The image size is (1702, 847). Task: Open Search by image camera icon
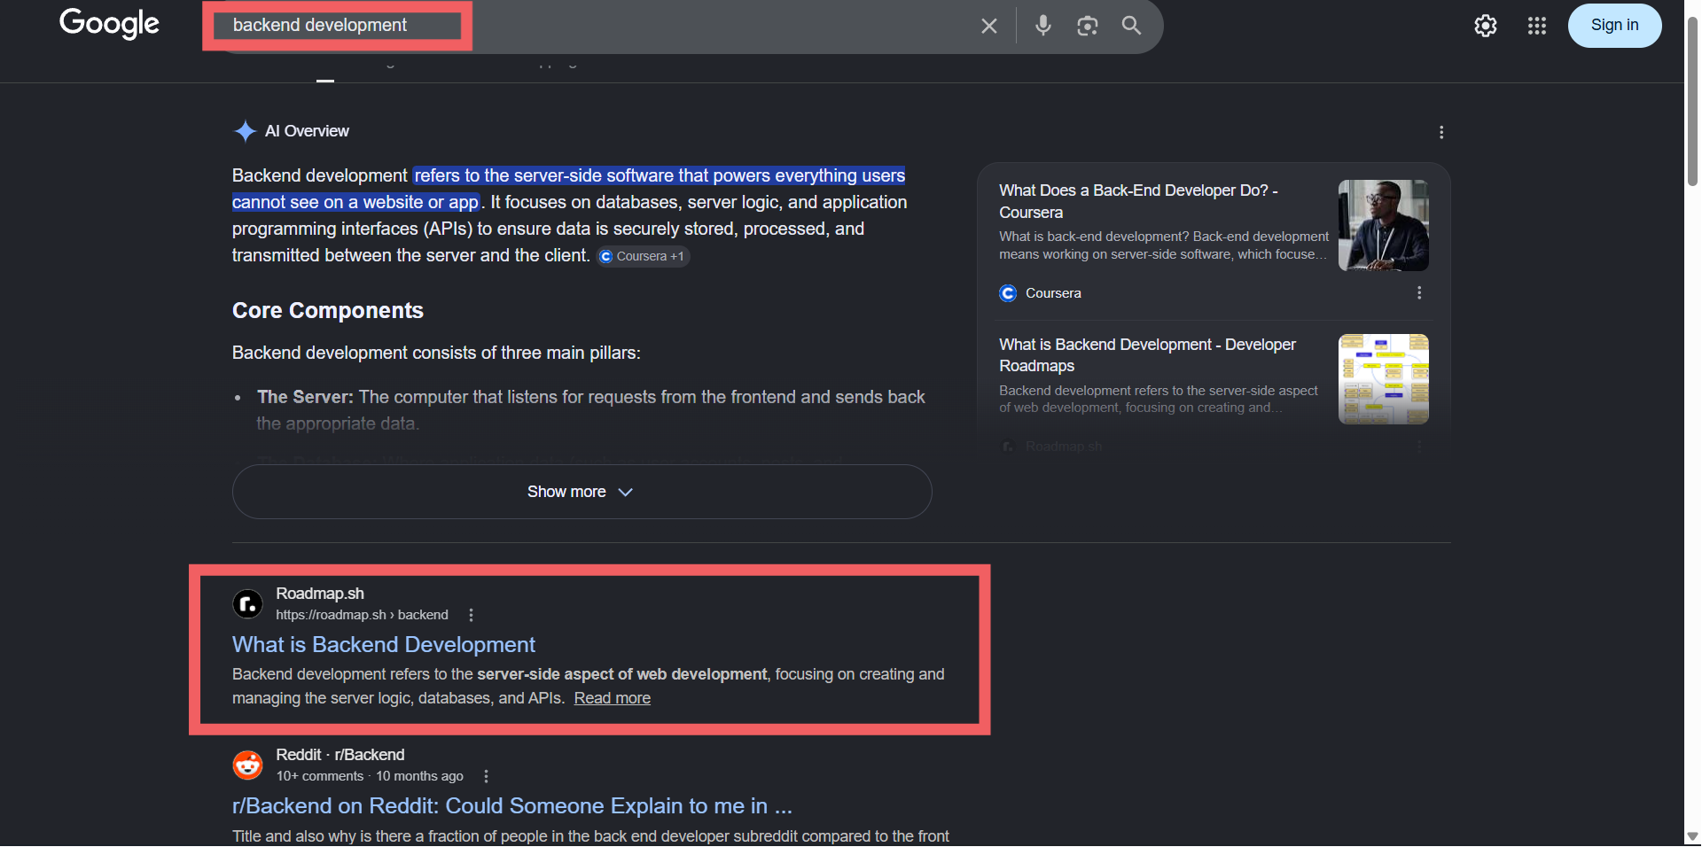tap(1088, 26)
